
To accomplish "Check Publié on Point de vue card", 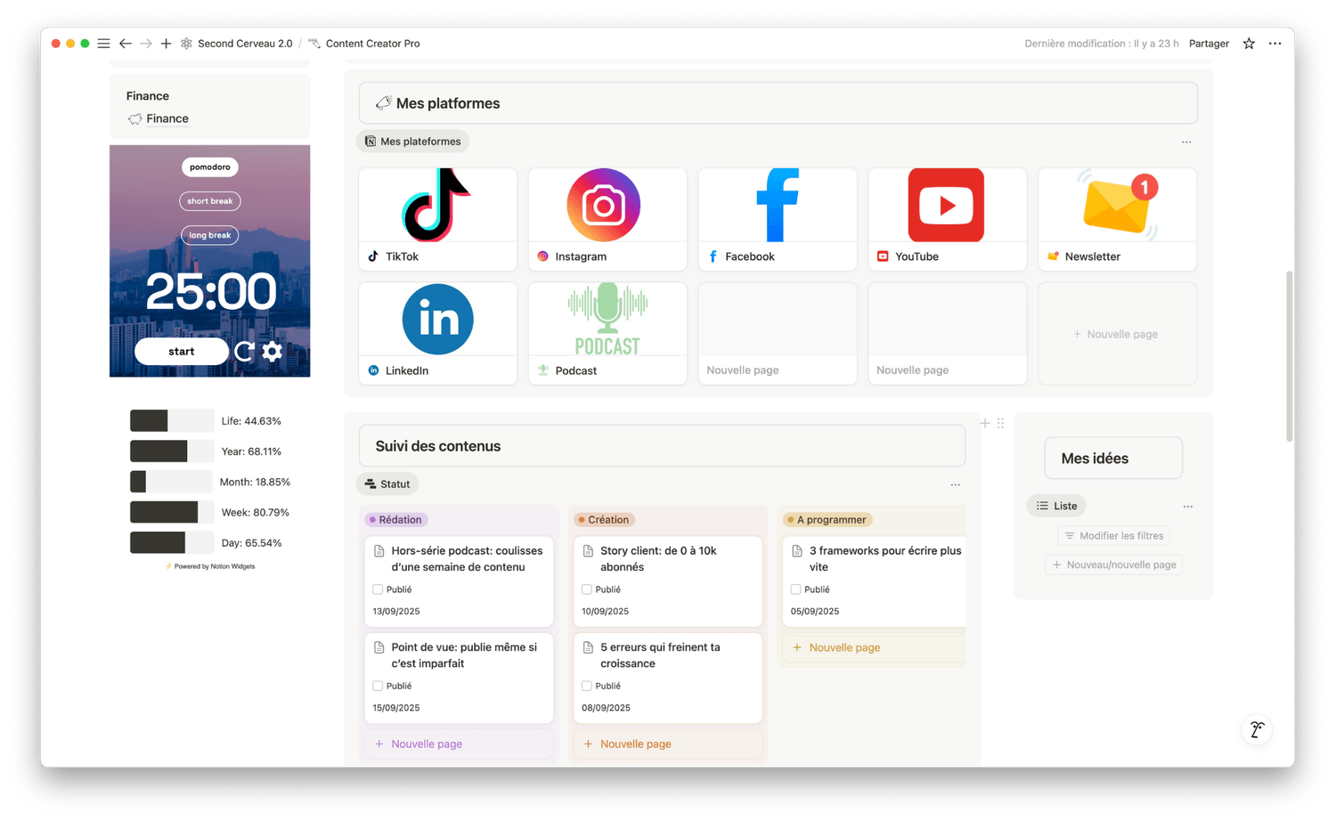I will point(378,686).
